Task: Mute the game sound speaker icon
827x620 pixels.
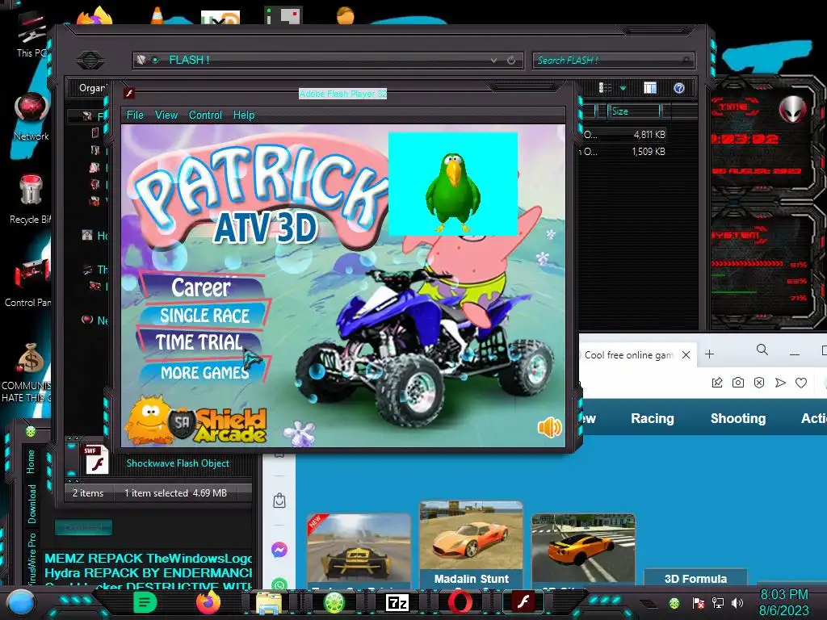Action: [549, 427]
